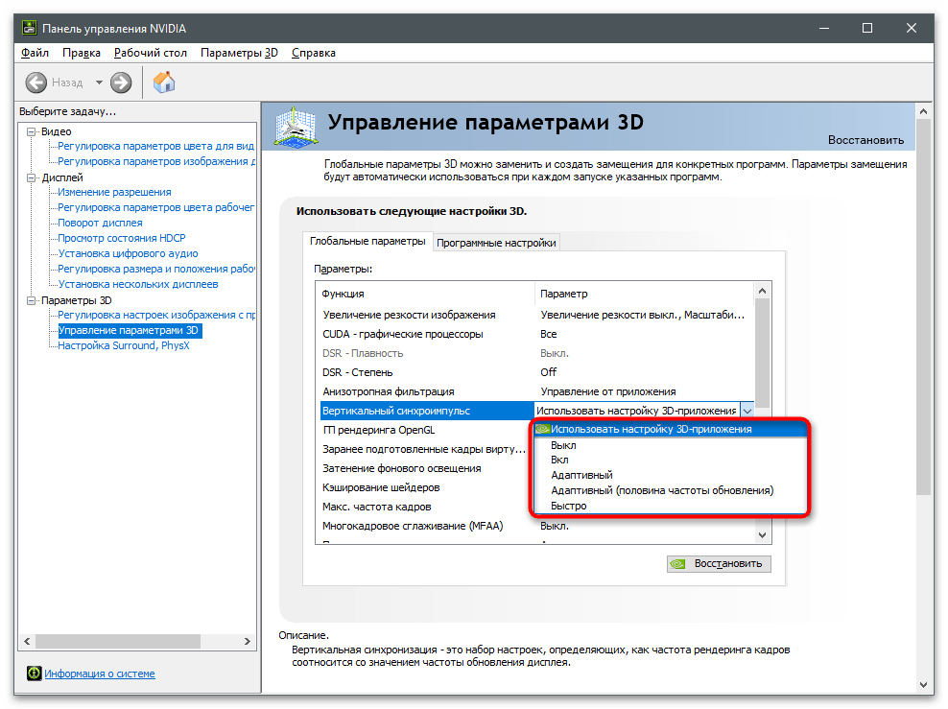948x709 pixels.
Task: Click the main page scrollbar down arrow
Action: (x=923, y=685)
